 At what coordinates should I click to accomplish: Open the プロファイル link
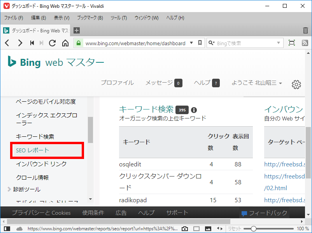click(117, 83)
